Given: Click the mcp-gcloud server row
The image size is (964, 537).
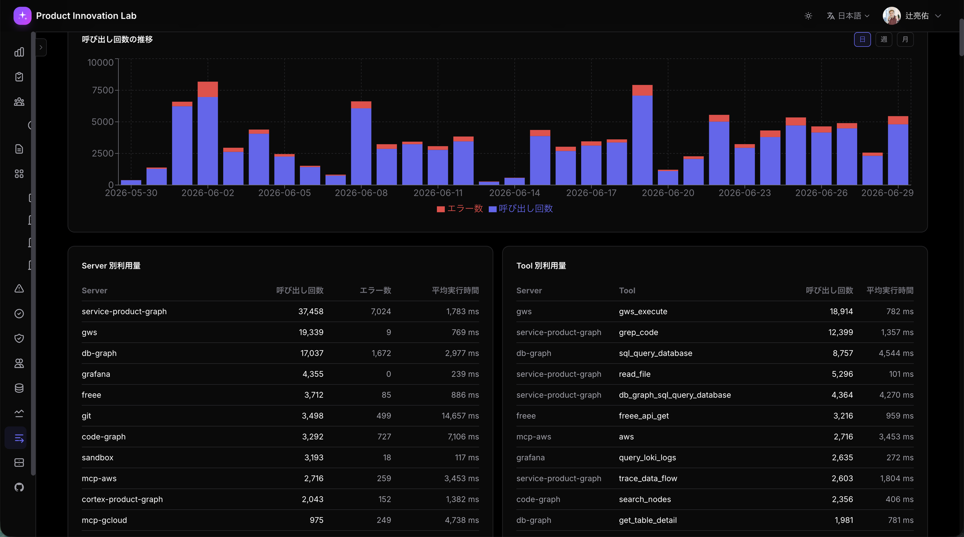Looking at the screenshot, I should coord(280,520).
